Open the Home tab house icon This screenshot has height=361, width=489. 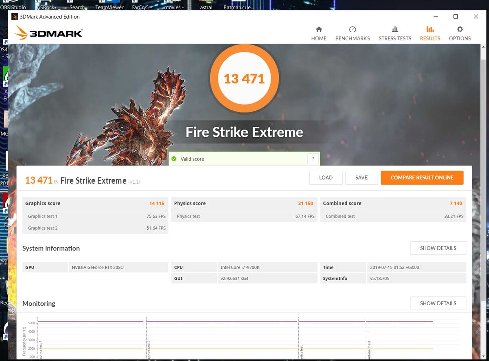(319, 29)
